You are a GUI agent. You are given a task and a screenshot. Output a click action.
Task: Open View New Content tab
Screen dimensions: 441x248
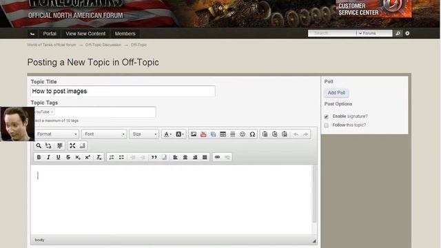[x=85, y=34]
